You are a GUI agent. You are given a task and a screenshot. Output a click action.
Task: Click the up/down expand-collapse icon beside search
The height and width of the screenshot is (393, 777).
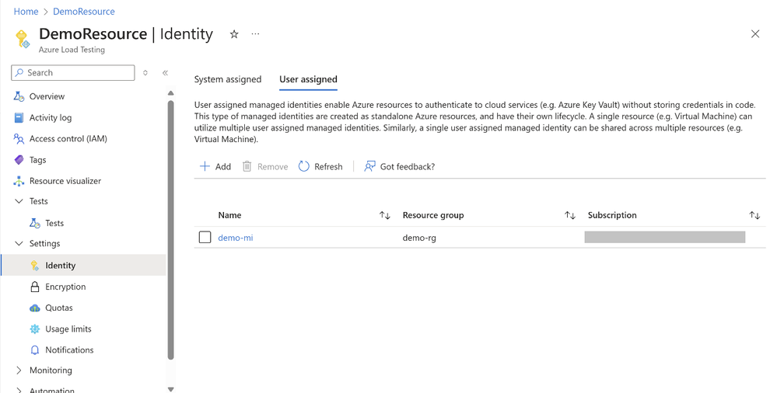tap(145, 73)
